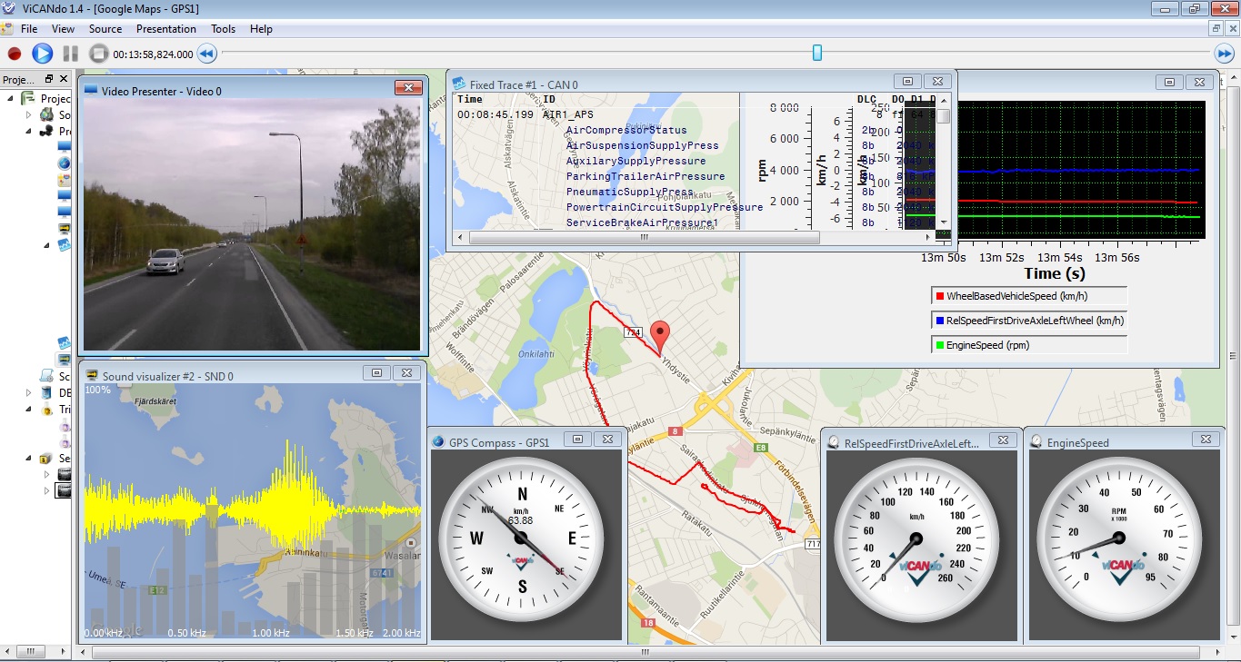Collapse the Tri... triggers tree node
Viewport: 1241px width, 662px height.
tap(29, 410)
